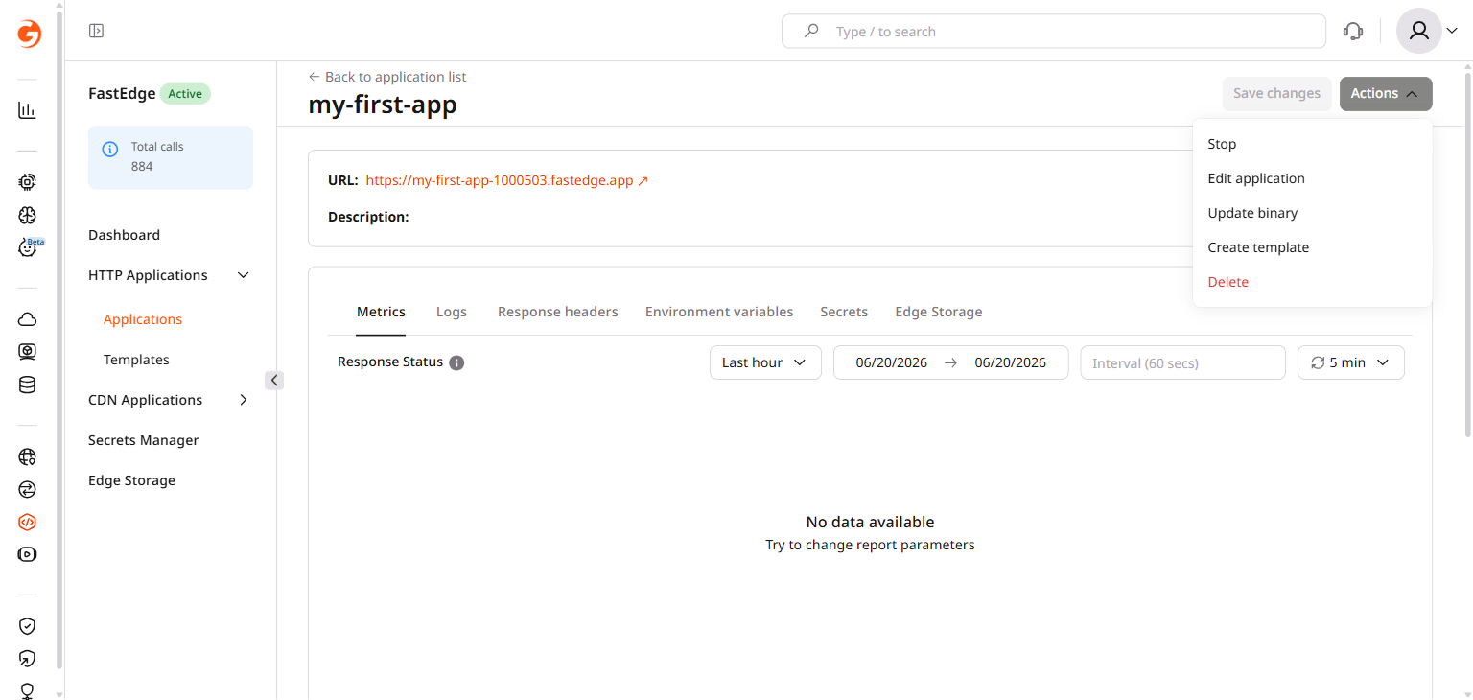1473x700 pixels.
Task: Open the shield with arrow icon
Action: (27, 659)
